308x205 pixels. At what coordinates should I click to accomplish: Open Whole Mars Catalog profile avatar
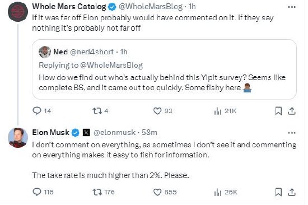18,12
